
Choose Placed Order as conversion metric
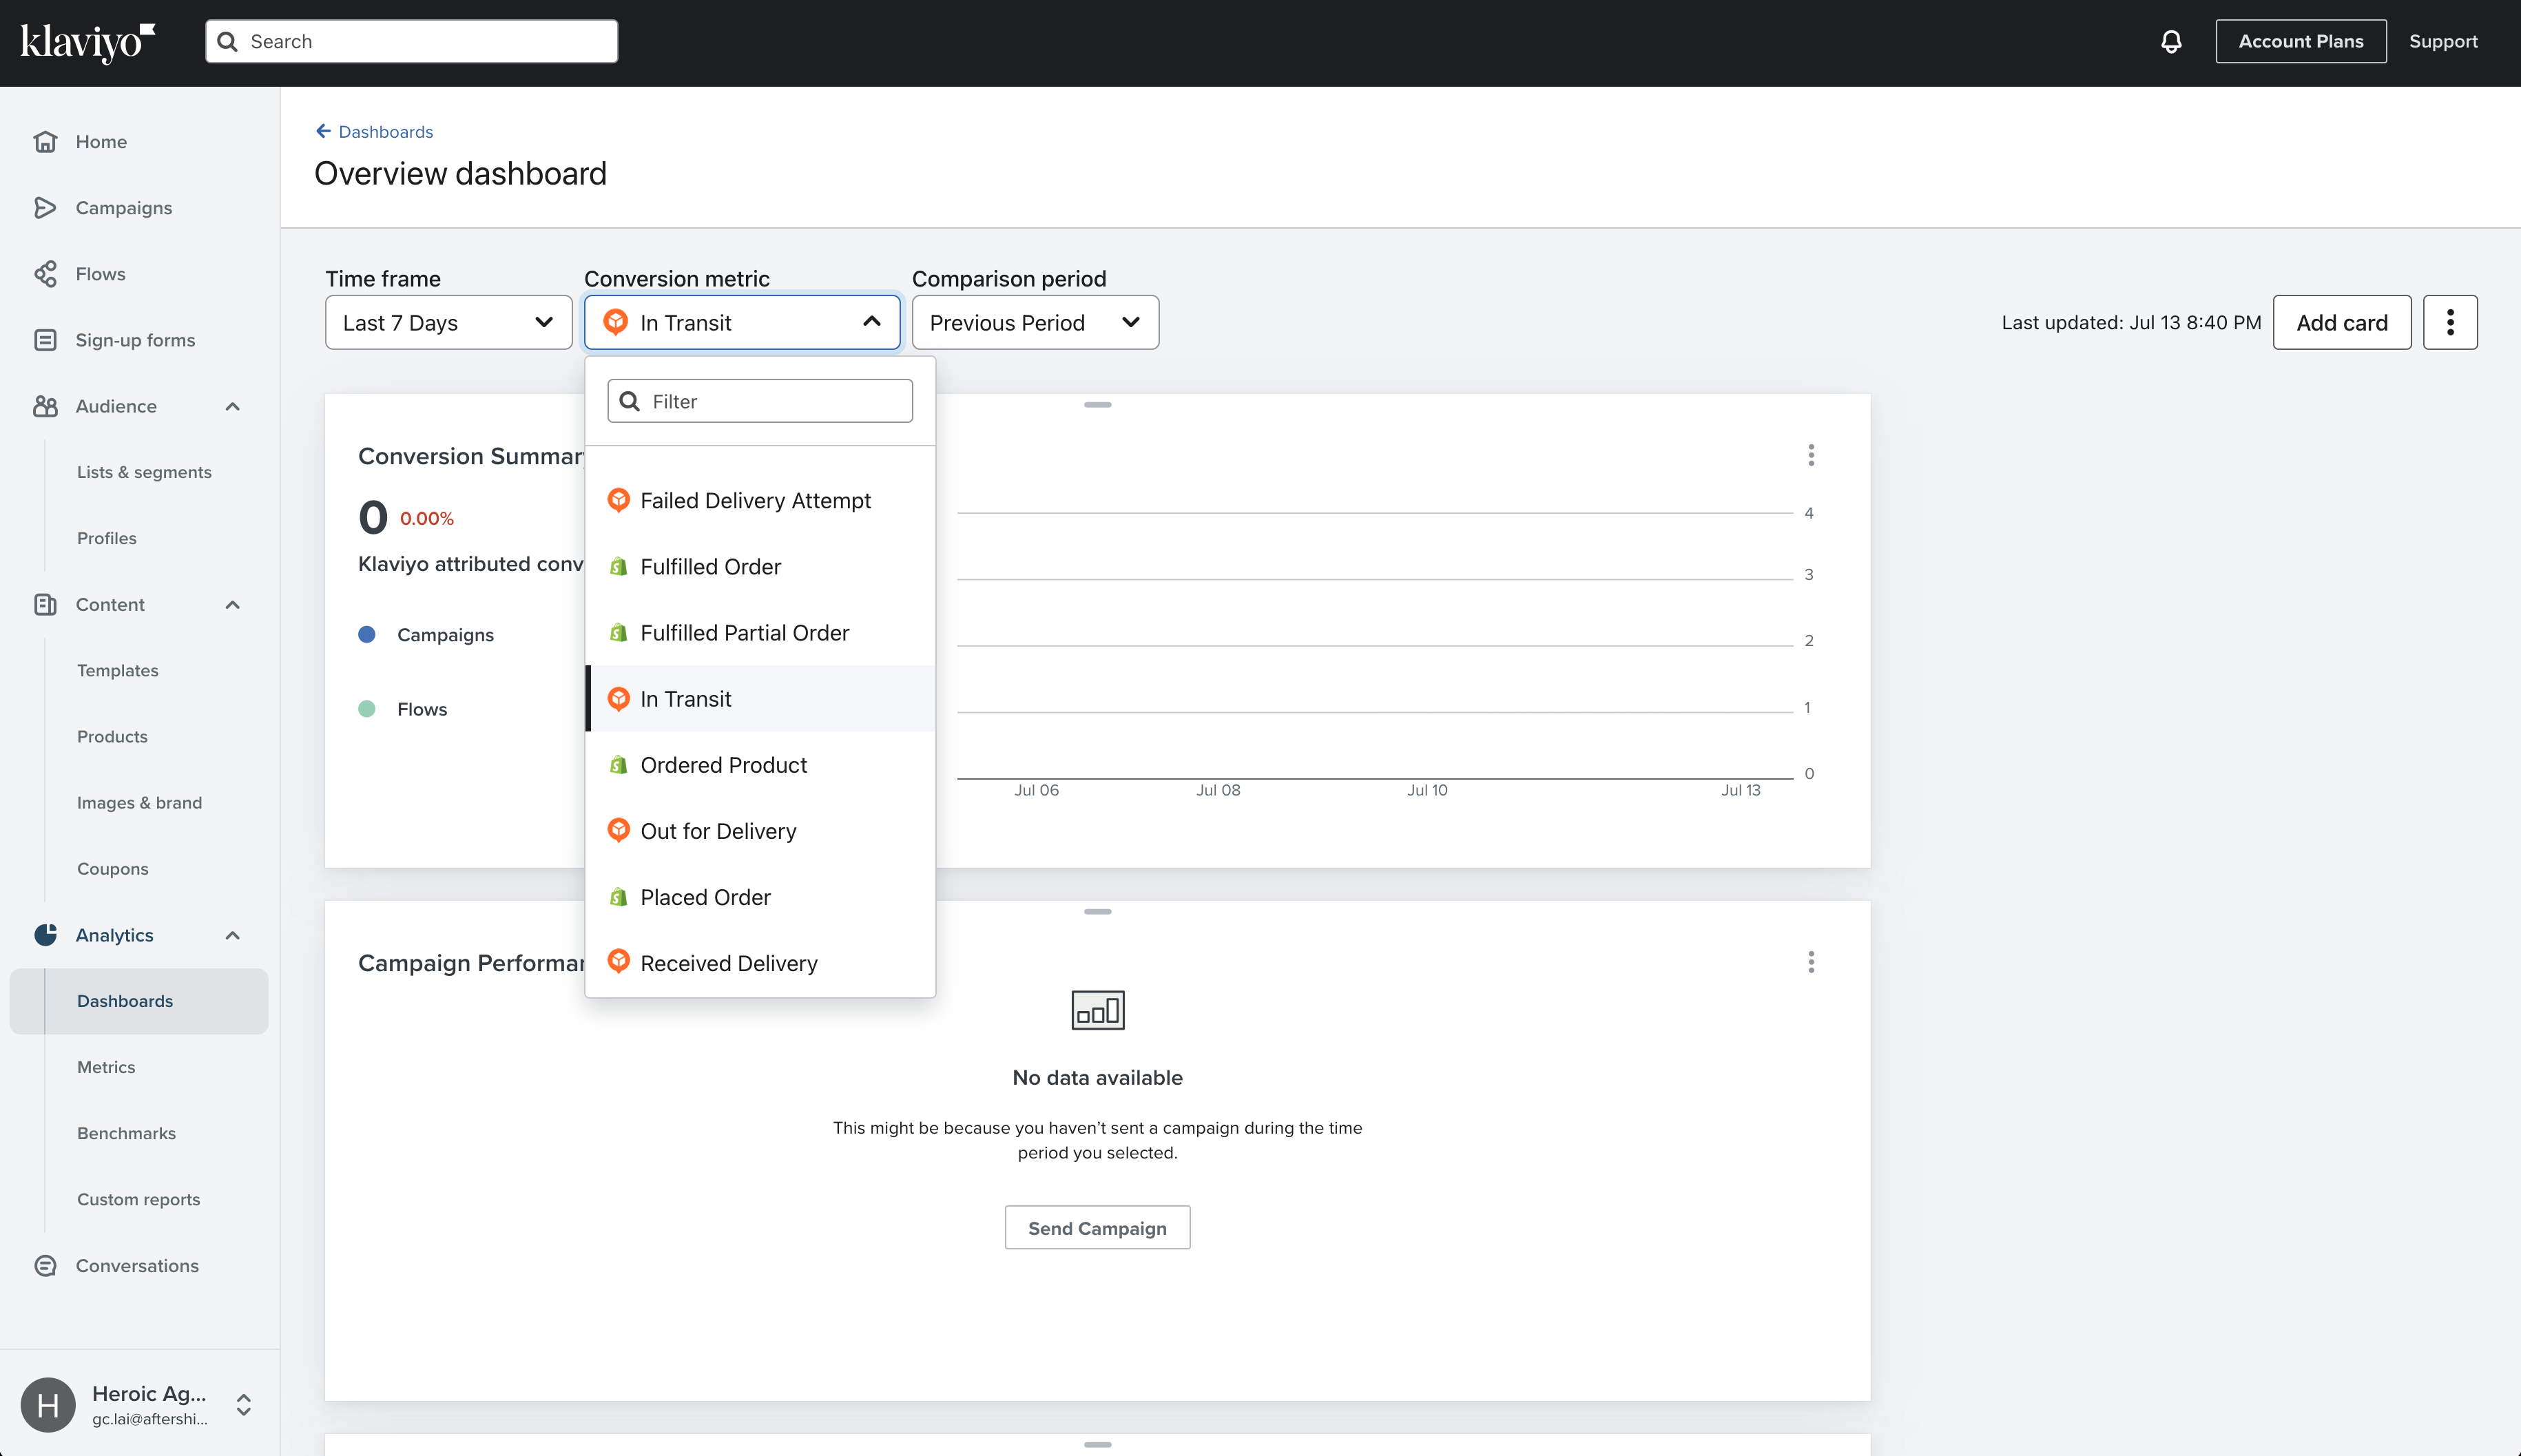pyautogui.click(x=705, y=897)
